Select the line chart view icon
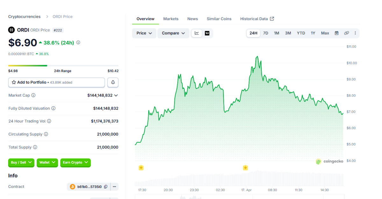The width and height of the screenshot is (382, 199). coord(196,33)
